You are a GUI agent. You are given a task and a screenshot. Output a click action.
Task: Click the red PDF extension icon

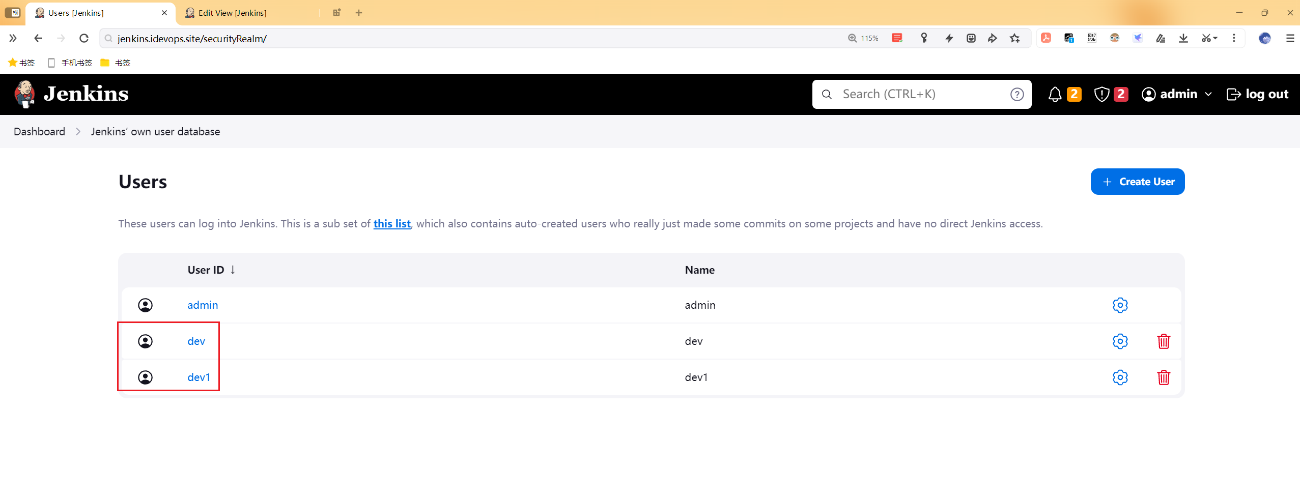click(x=1046, y=38)
